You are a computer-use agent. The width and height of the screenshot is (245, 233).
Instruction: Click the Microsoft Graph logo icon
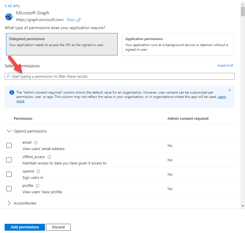[9, 17]
